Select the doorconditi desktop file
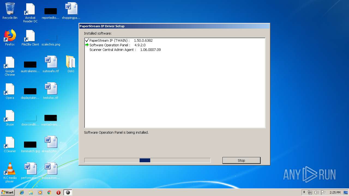 click(30, 120)
